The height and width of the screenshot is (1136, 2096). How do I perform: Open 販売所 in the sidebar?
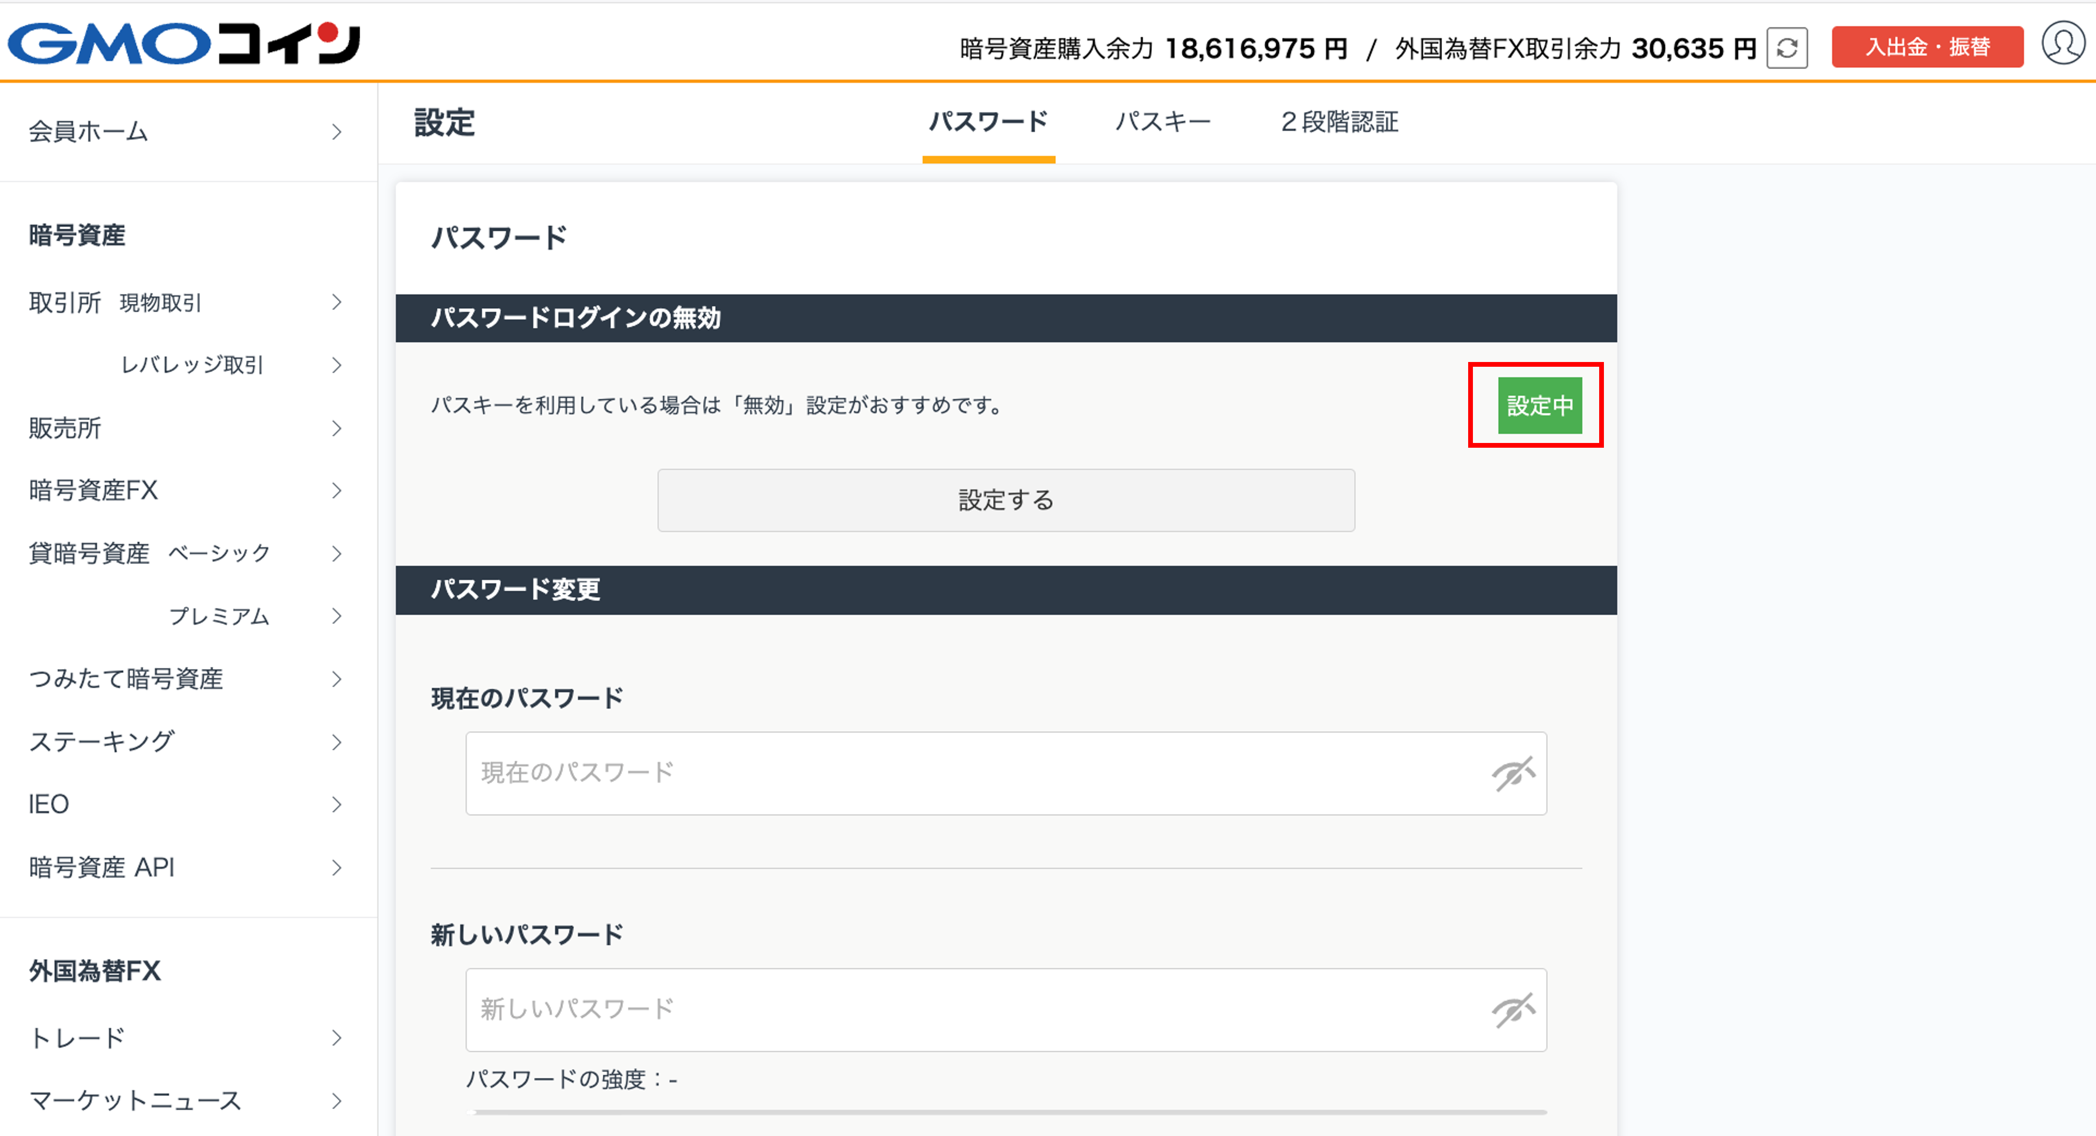[x=188, y=428]
